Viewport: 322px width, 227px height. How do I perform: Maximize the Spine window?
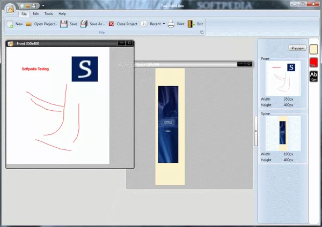248,64
